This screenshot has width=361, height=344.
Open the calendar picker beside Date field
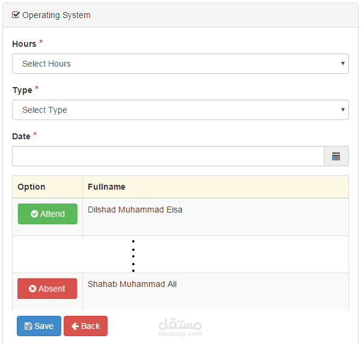click(x=336, y=156)
